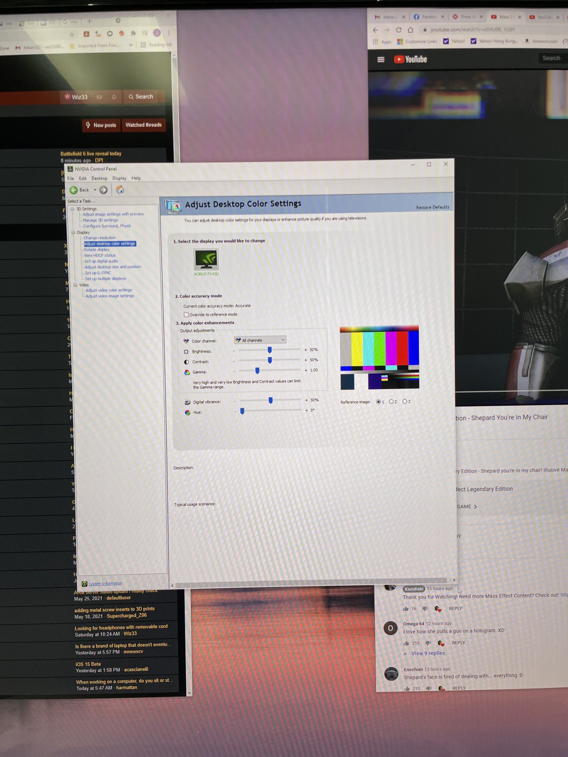The height and width of the screenshot is (757, 568).
Task: Open the System Information link
Action: (105, 583)
